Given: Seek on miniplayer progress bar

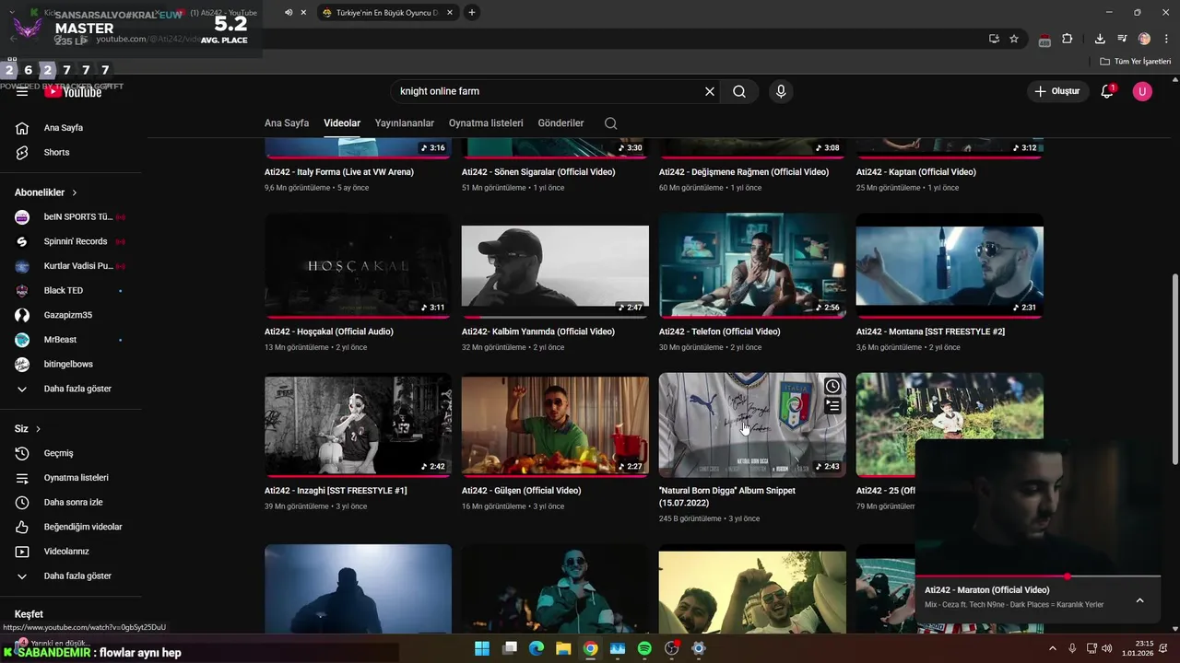Looking at the screenshot, I should [x=1038, y=576].
